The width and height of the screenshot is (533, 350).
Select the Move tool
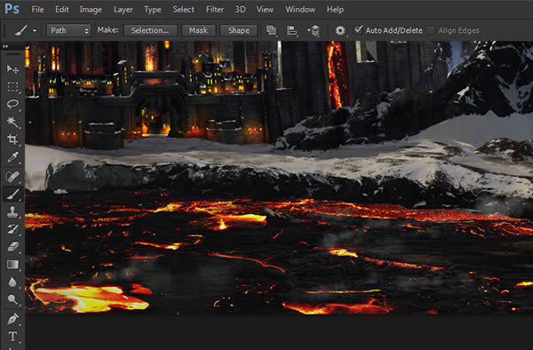pos(12,69)
